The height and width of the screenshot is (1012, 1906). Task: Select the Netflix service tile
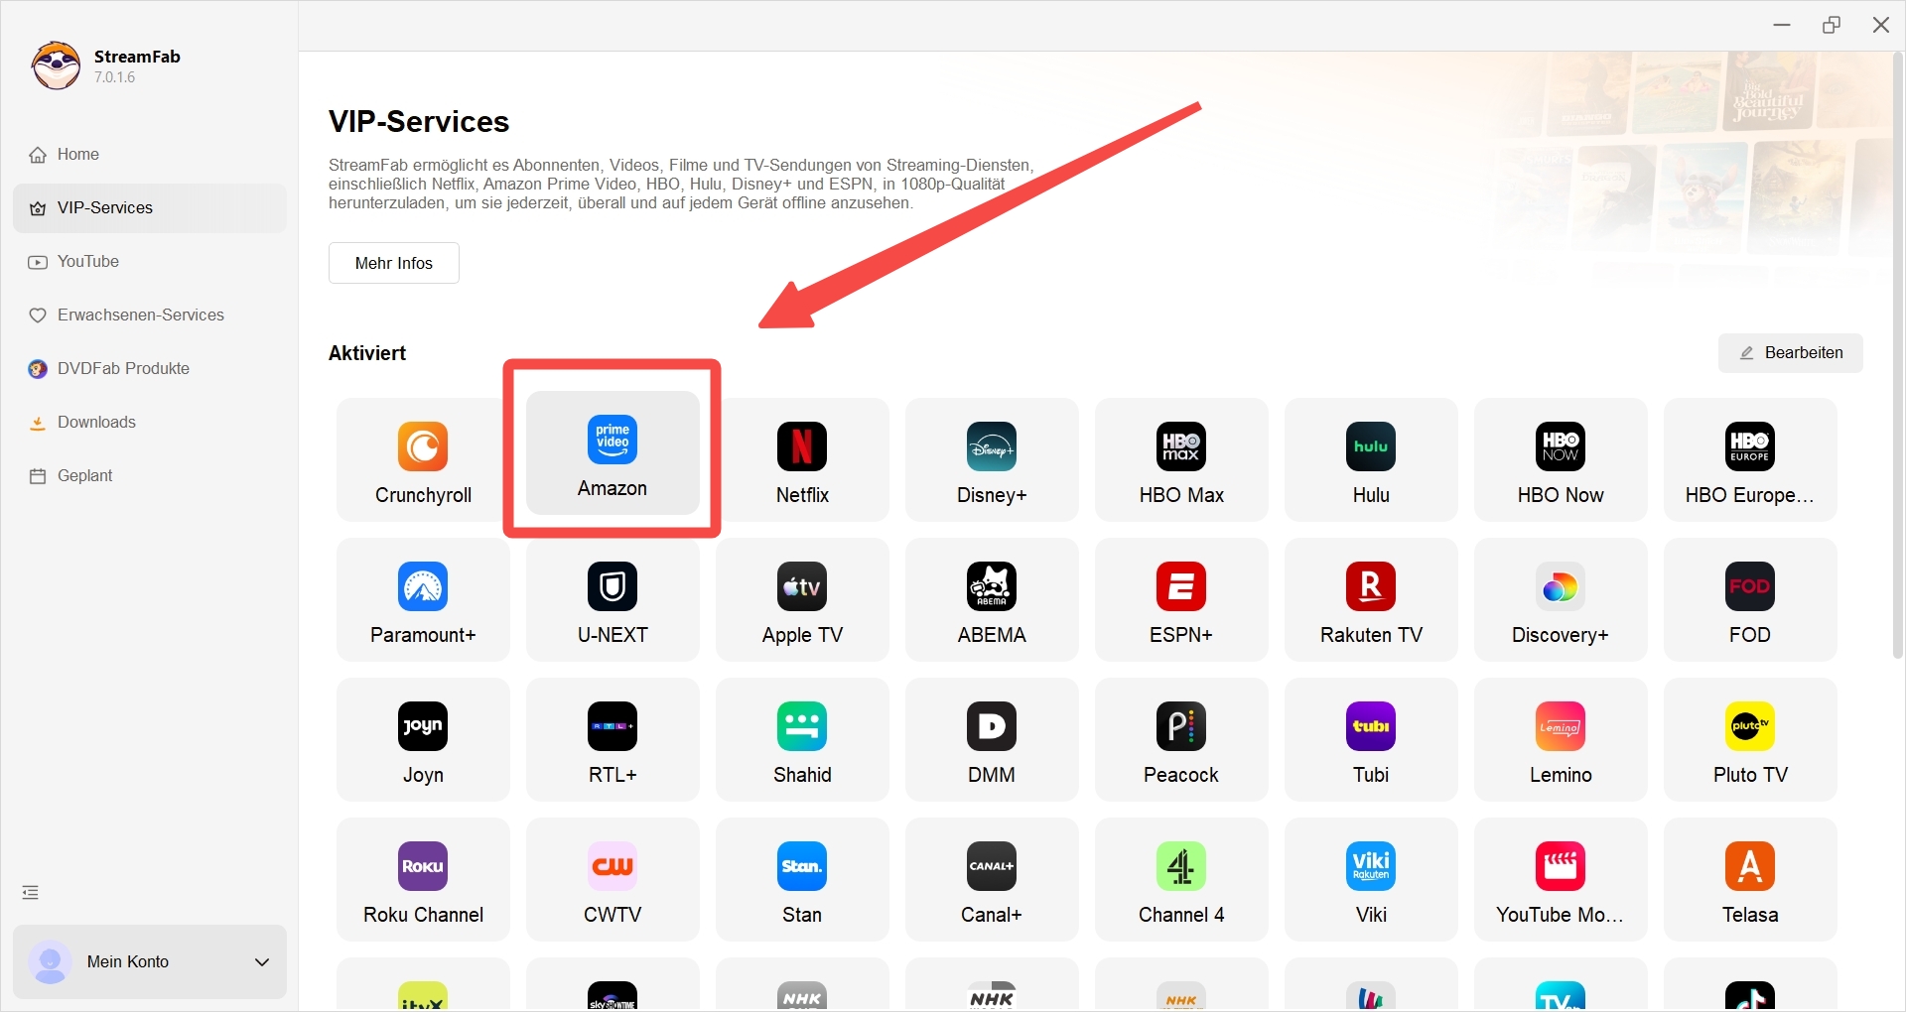[x=802, y=460]
